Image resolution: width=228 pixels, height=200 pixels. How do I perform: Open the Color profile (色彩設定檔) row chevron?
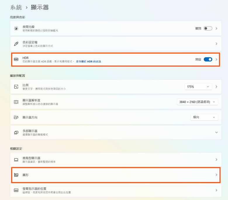tap(216, 44)
